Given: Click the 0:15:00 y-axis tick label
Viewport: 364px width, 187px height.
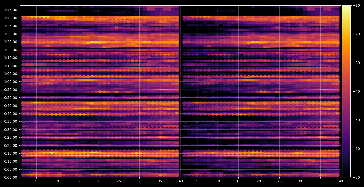Looking at the screenshot, I should 11,153.
